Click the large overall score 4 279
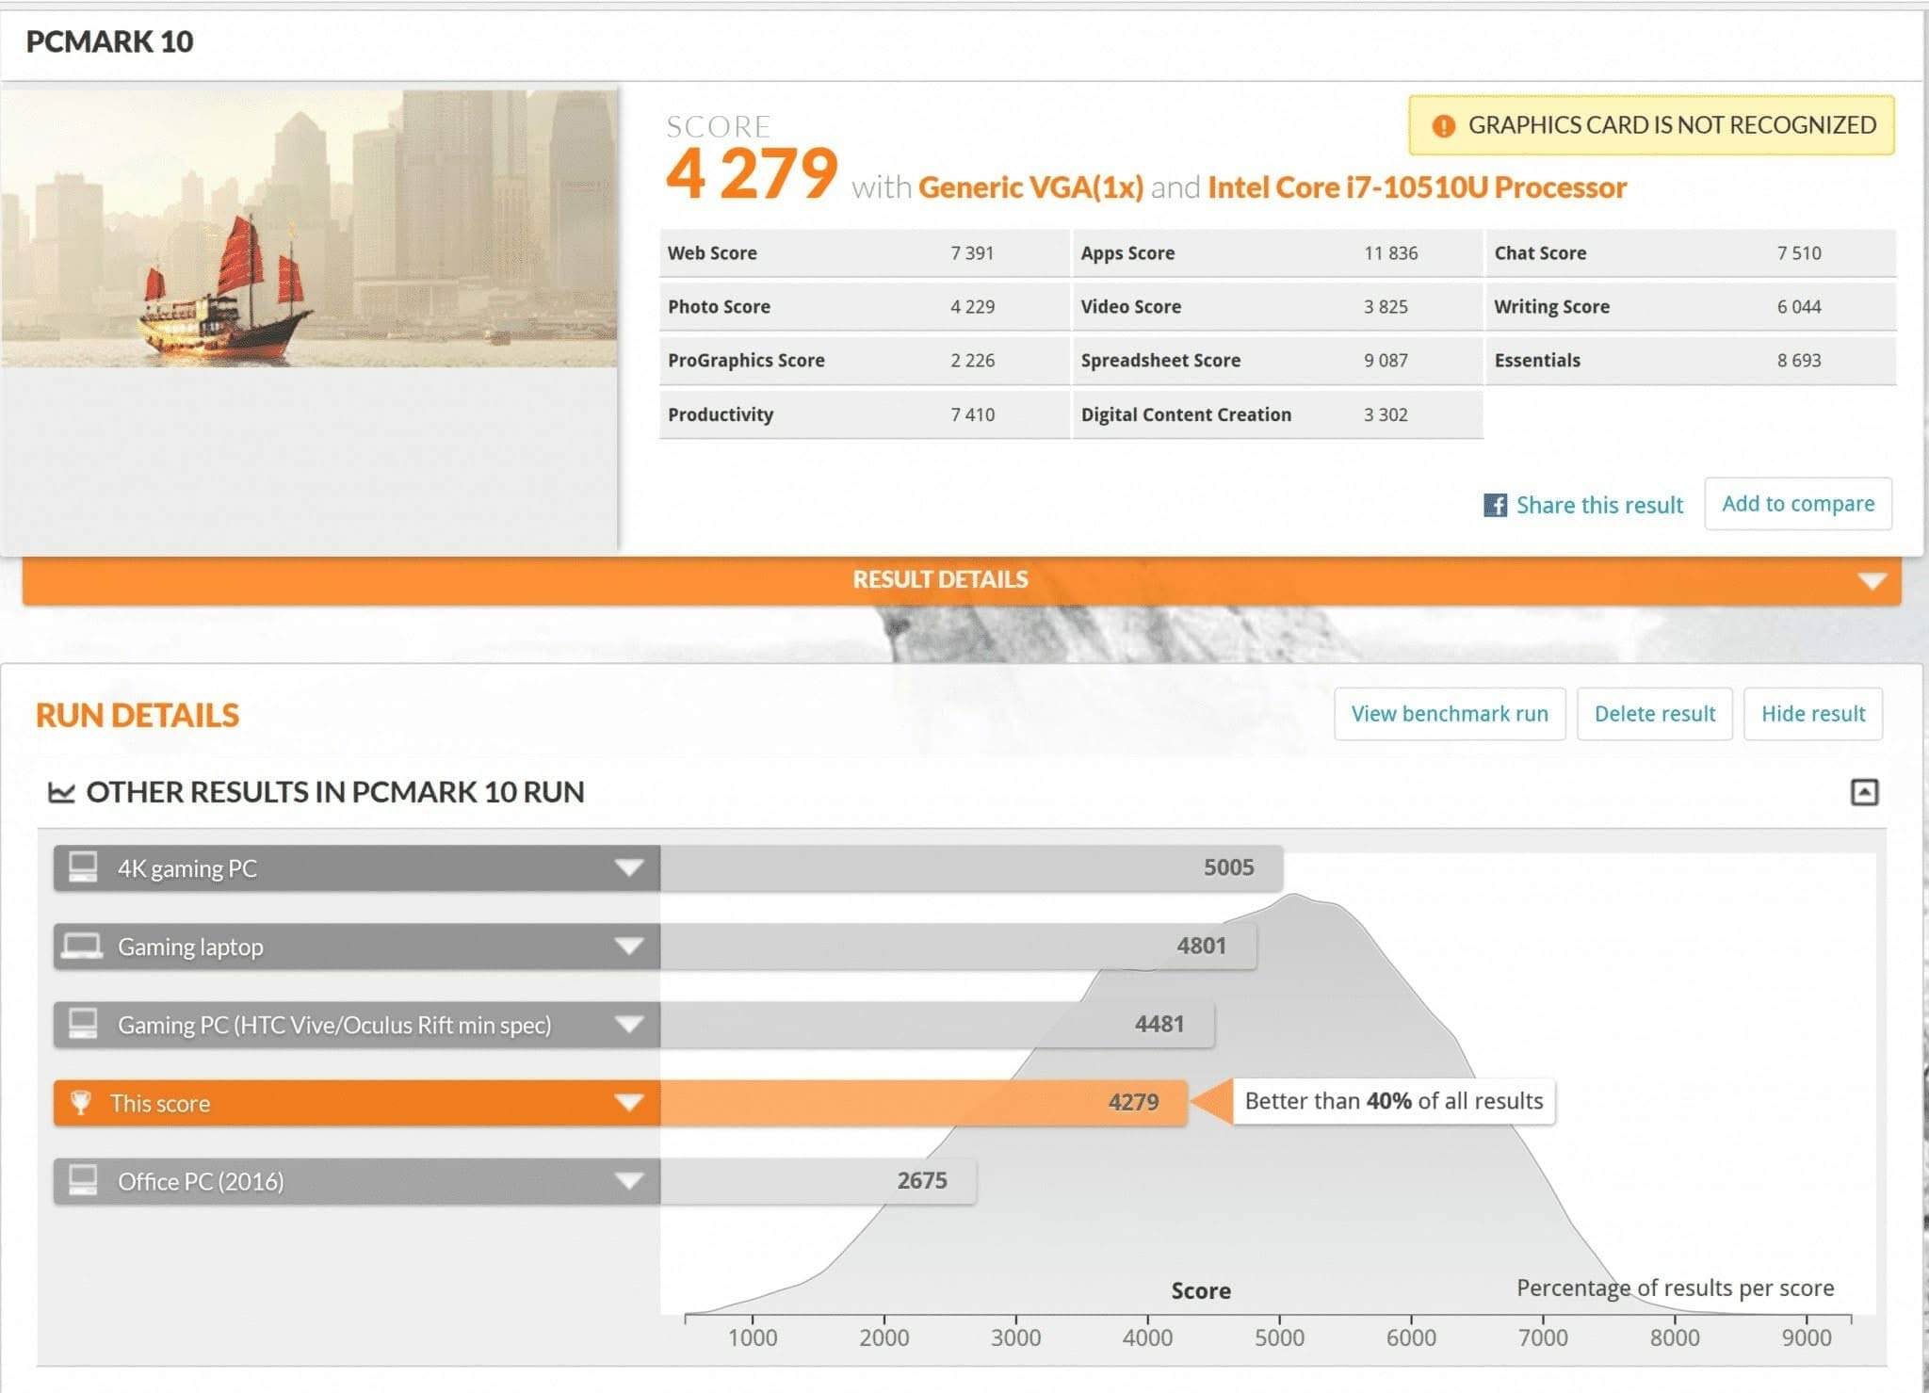This screenshot has height=1393, width=1929. tap(752, 174)
